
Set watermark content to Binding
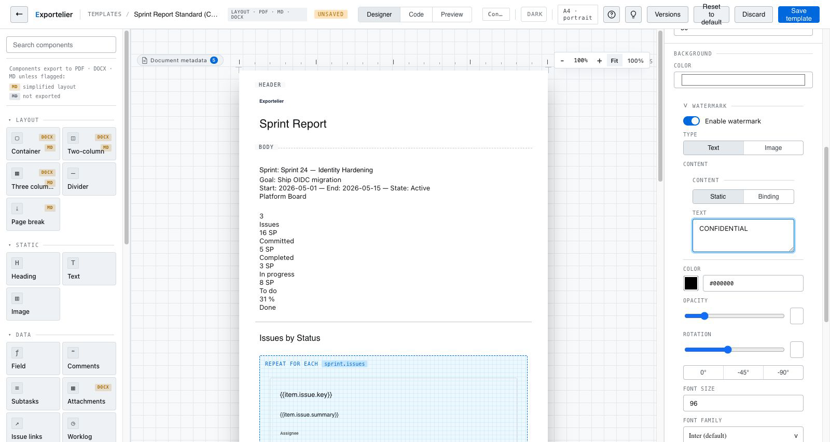[768, 197]
